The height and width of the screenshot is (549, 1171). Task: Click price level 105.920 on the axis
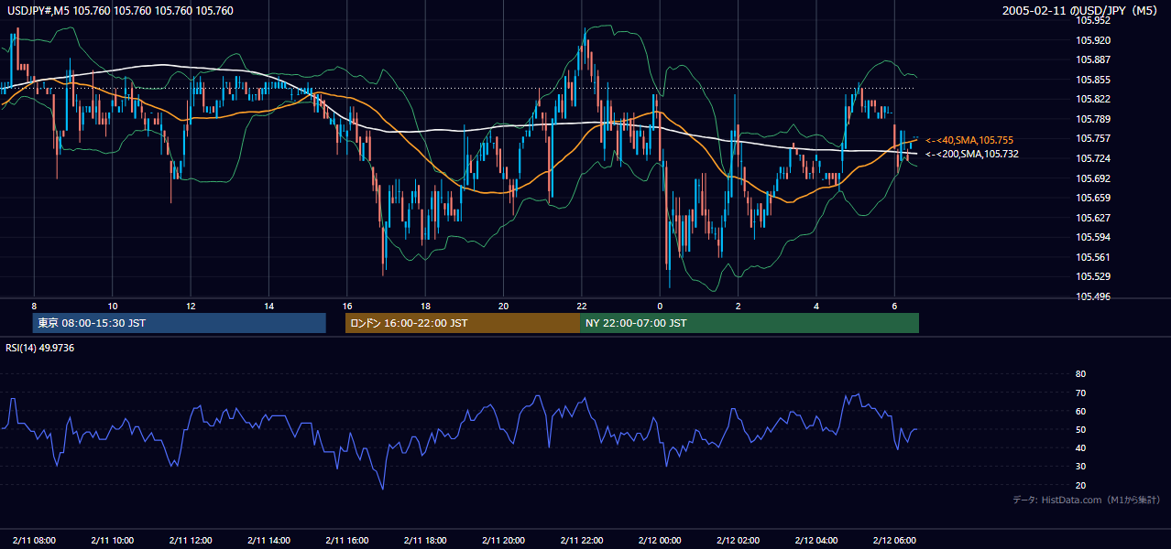click(x=1095, y=40)
